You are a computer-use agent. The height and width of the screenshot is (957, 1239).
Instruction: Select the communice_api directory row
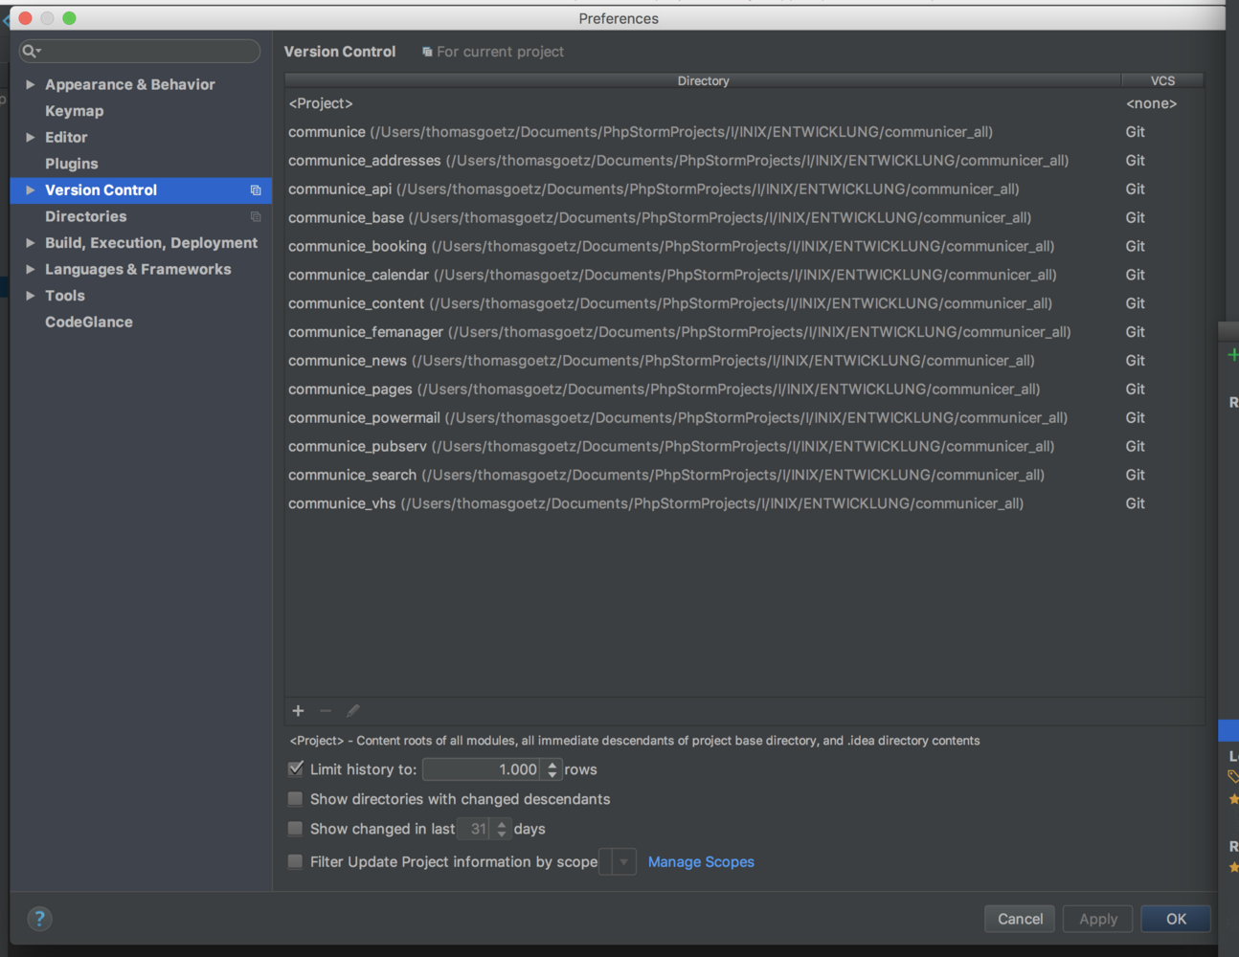(x=653, y=189)
